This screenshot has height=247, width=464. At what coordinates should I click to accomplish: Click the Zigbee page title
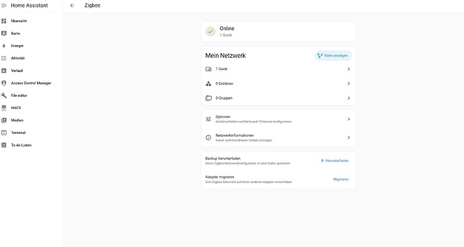pos(92,5)
